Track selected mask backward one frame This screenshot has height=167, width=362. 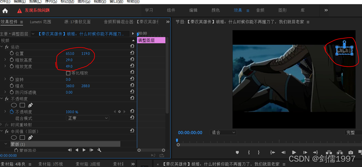(x=69, y=150)
